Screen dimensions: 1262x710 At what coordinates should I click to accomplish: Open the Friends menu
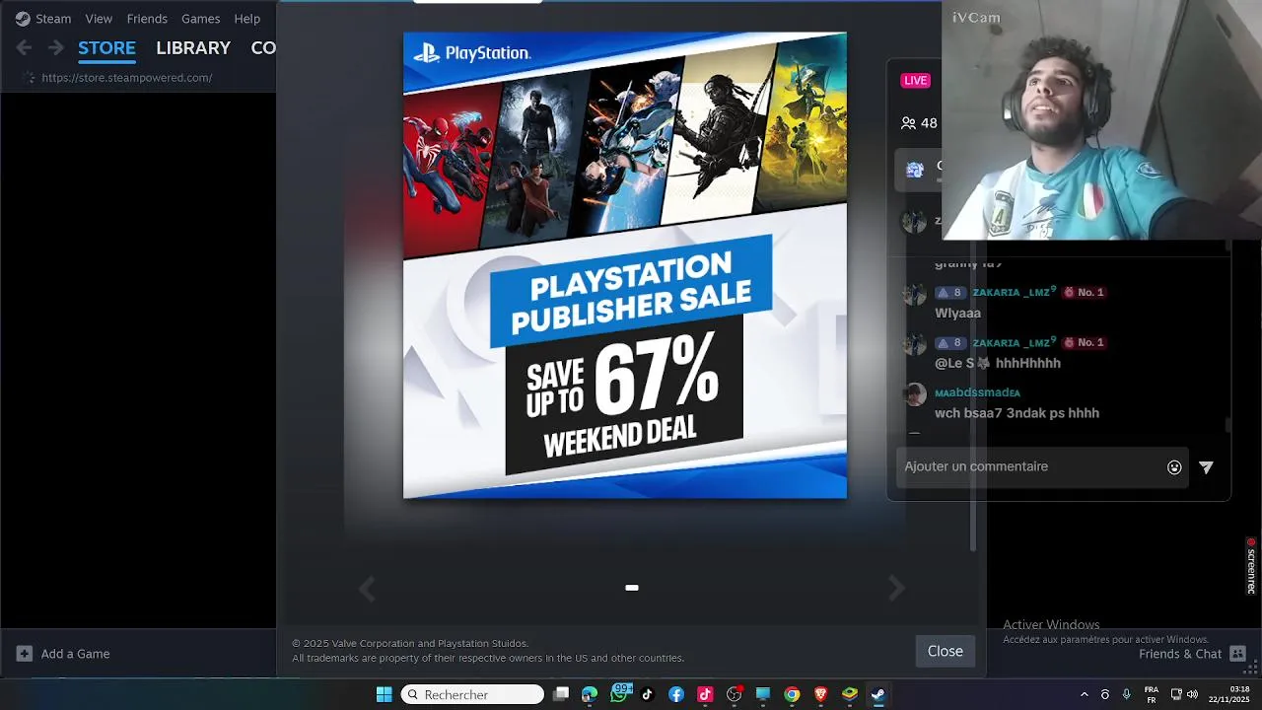coord(147,19)
